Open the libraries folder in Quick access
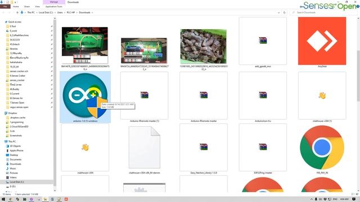This screenshot has width=360, height=202. click(13, 49)
